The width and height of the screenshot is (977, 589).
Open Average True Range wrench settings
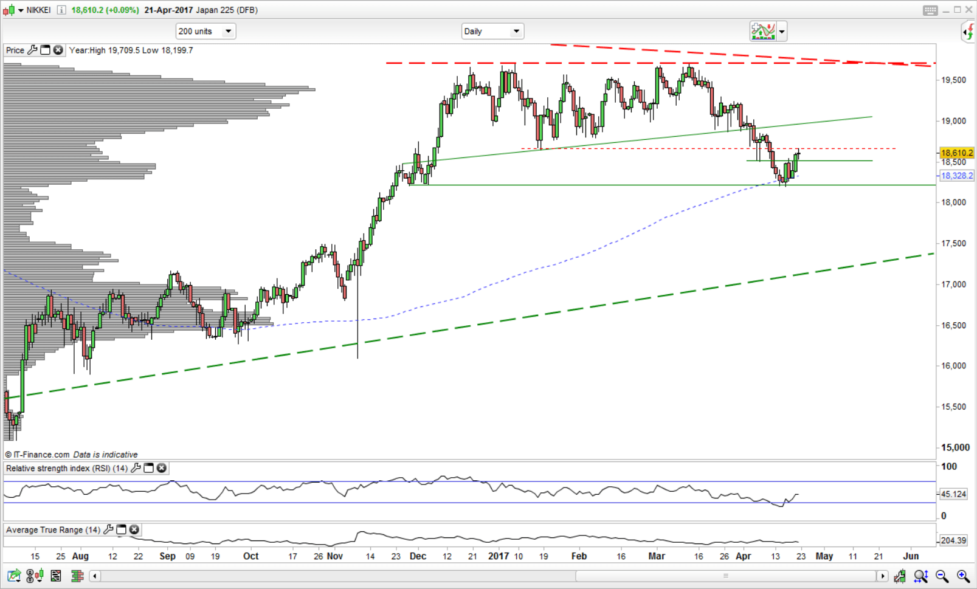[x=109, y=530]
